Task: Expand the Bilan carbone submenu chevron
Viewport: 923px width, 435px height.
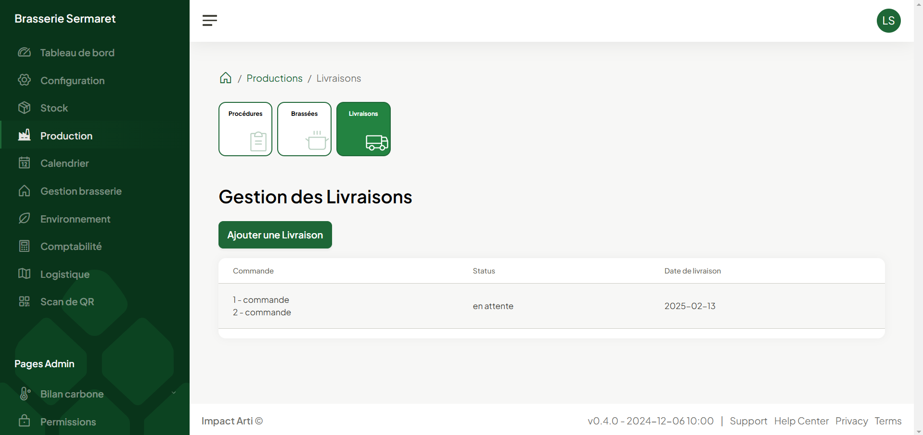Action: click(174, 393)
